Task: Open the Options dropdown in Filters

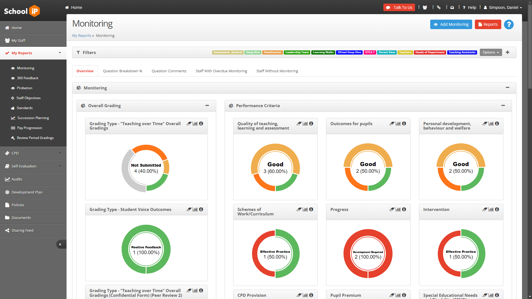Action: pyautogui.click(x=491, y=52)
